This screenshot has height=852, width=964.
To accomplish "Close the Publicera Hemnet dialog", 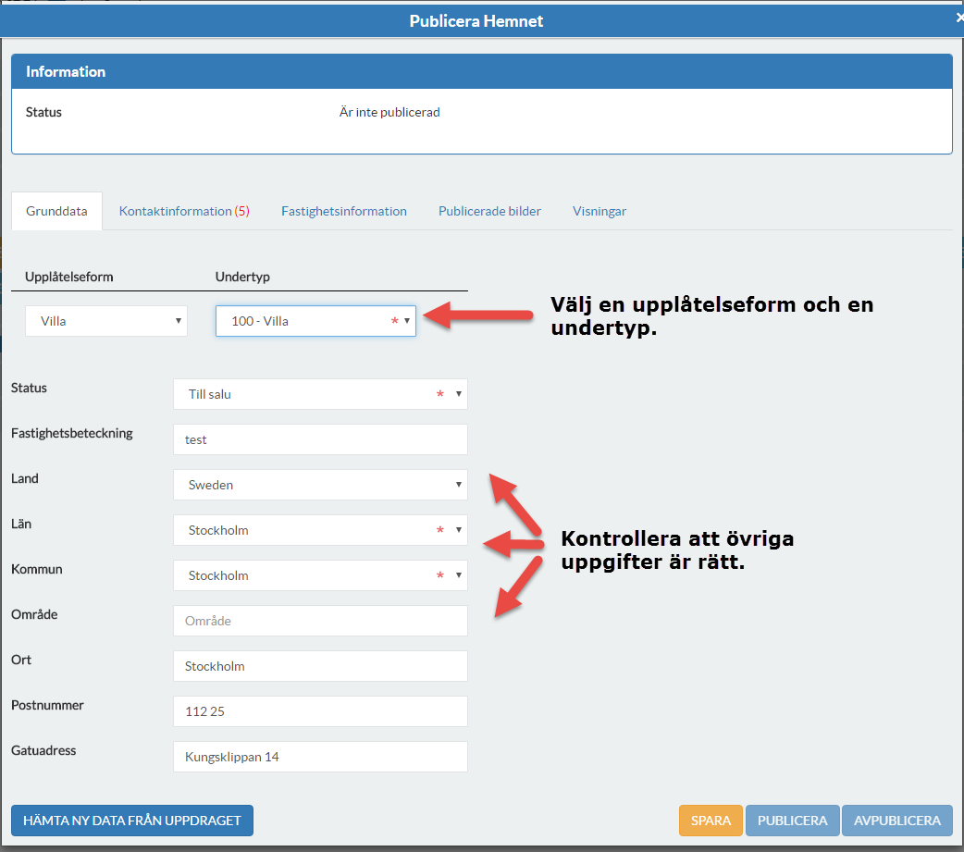I will coord(959,19).
